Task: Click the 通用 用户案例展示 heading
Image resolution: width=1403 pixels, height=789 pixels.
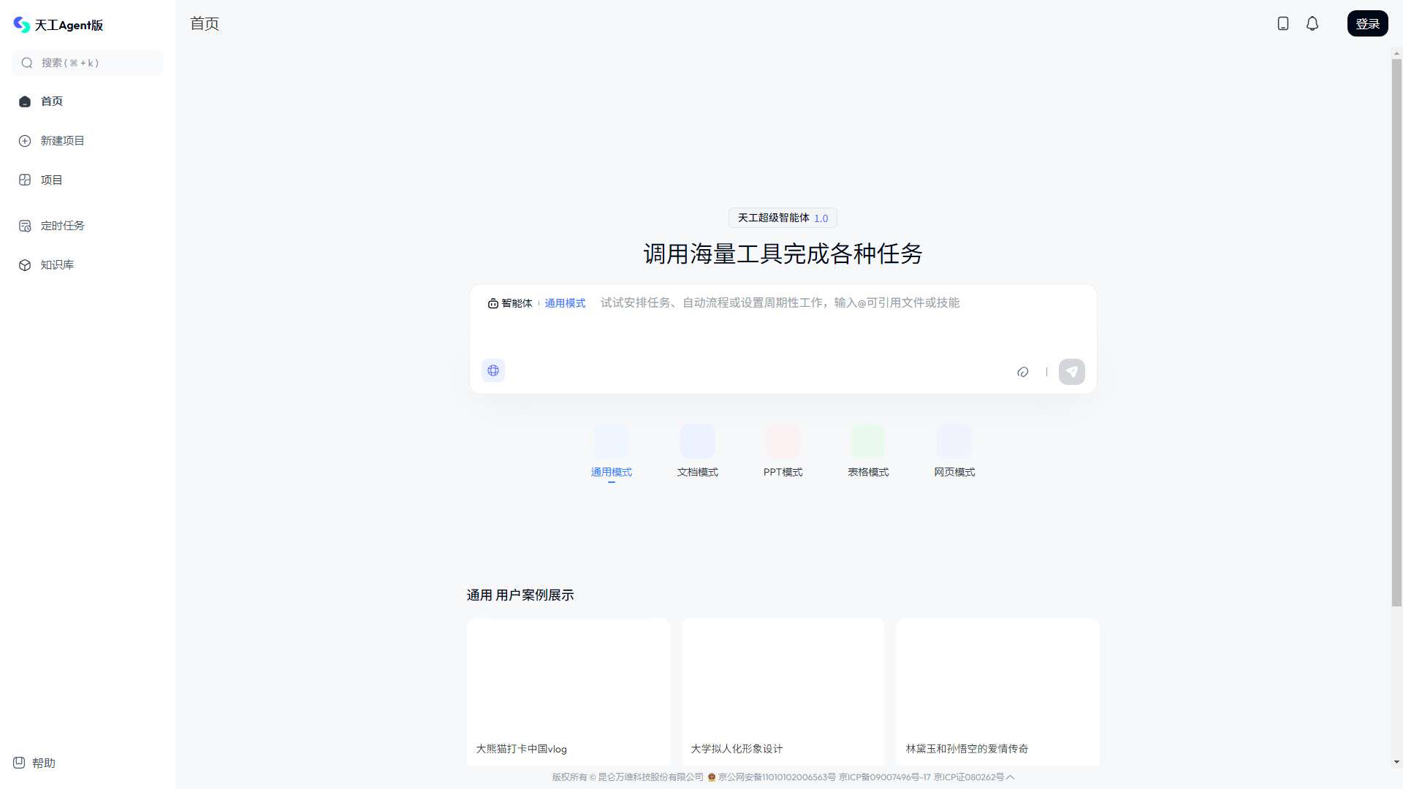Action: point(520,595)
